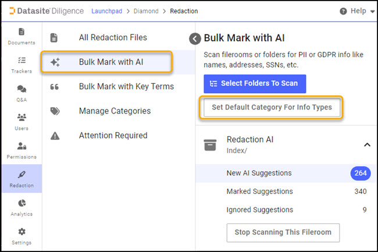
Task: Click Set Default Category For Info Types
Action: click(271, 108)
